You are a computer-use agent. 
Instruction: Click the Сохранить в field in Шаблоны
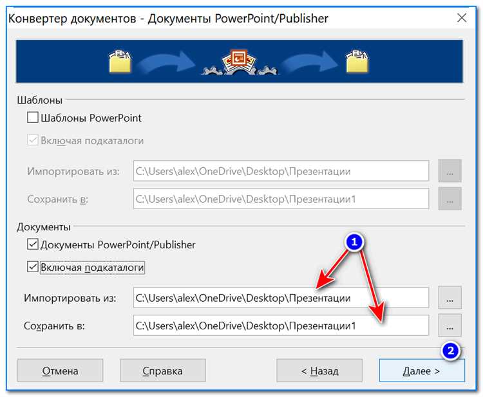[281, 198]
